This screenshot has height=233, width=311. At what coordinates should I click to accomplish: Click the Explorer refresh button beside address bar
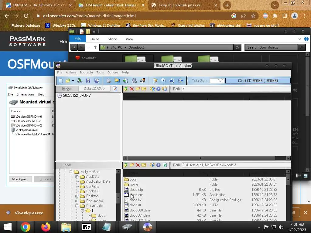[x=237, y=47]
